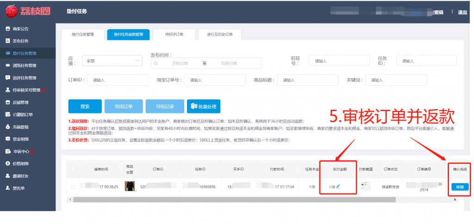Click the eye icon for 浏览任务管理
The width and height of the screenshot is (474, 224).
coord(8,65)
